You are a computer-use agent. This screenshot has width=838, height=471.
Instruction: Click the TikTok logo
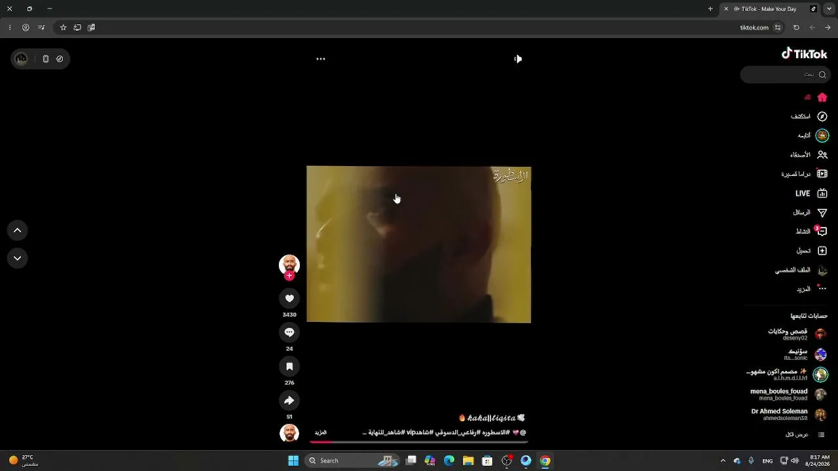(x=804, y=54)
